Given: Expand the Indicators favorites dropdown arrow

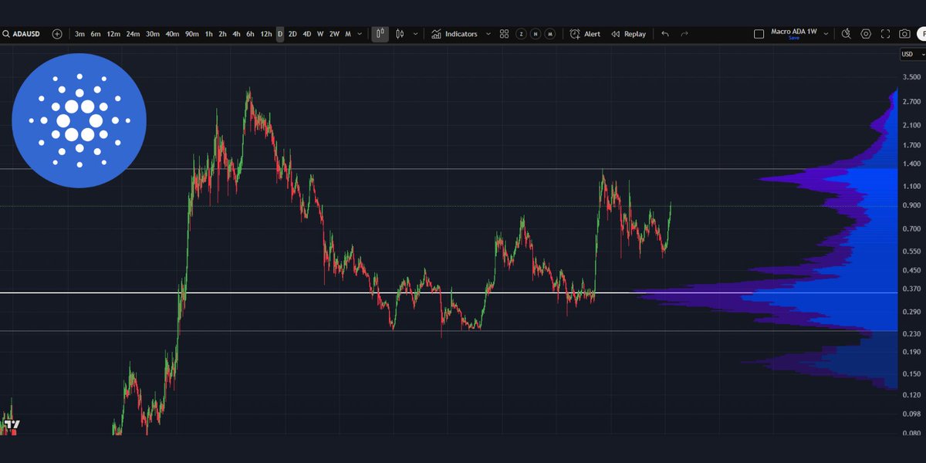Looking at the screenshot, I should click(x=488, y=34).
